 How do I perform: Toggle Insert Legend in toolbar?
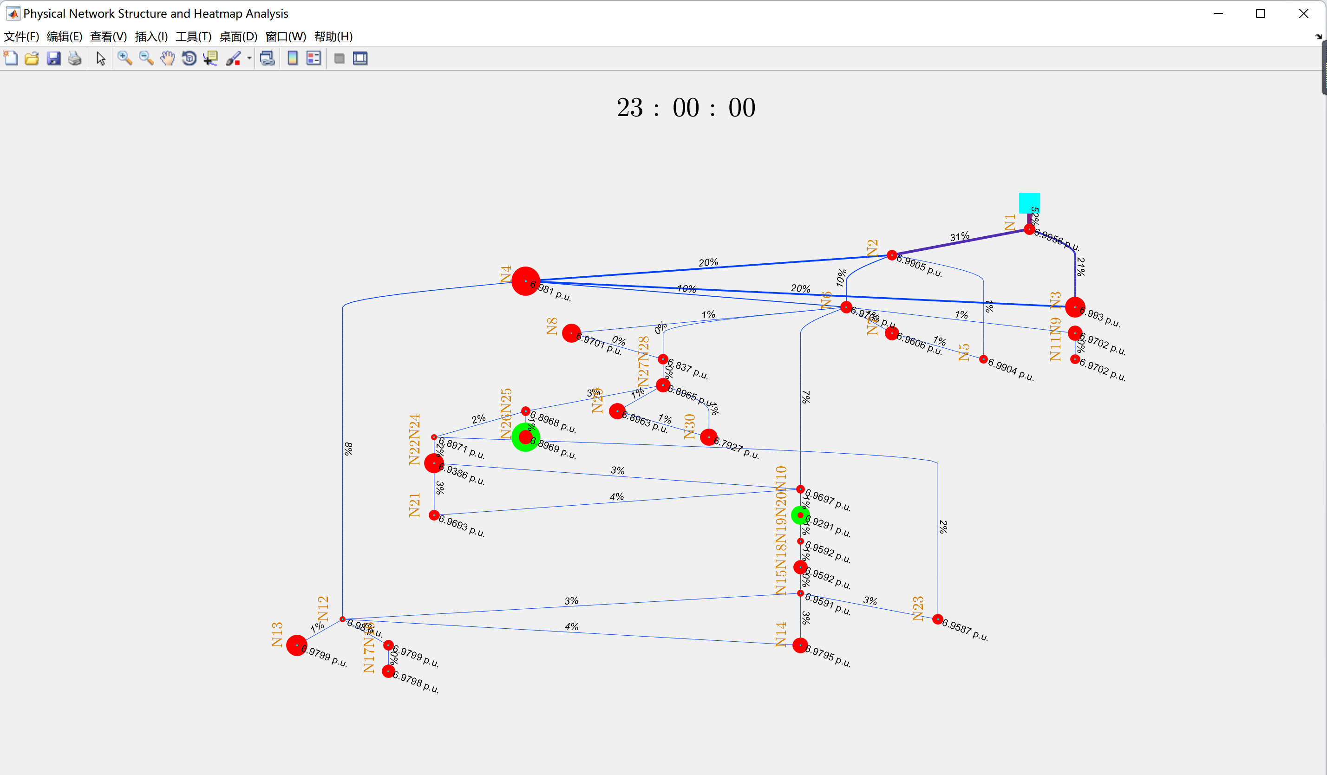click(314, 59)
